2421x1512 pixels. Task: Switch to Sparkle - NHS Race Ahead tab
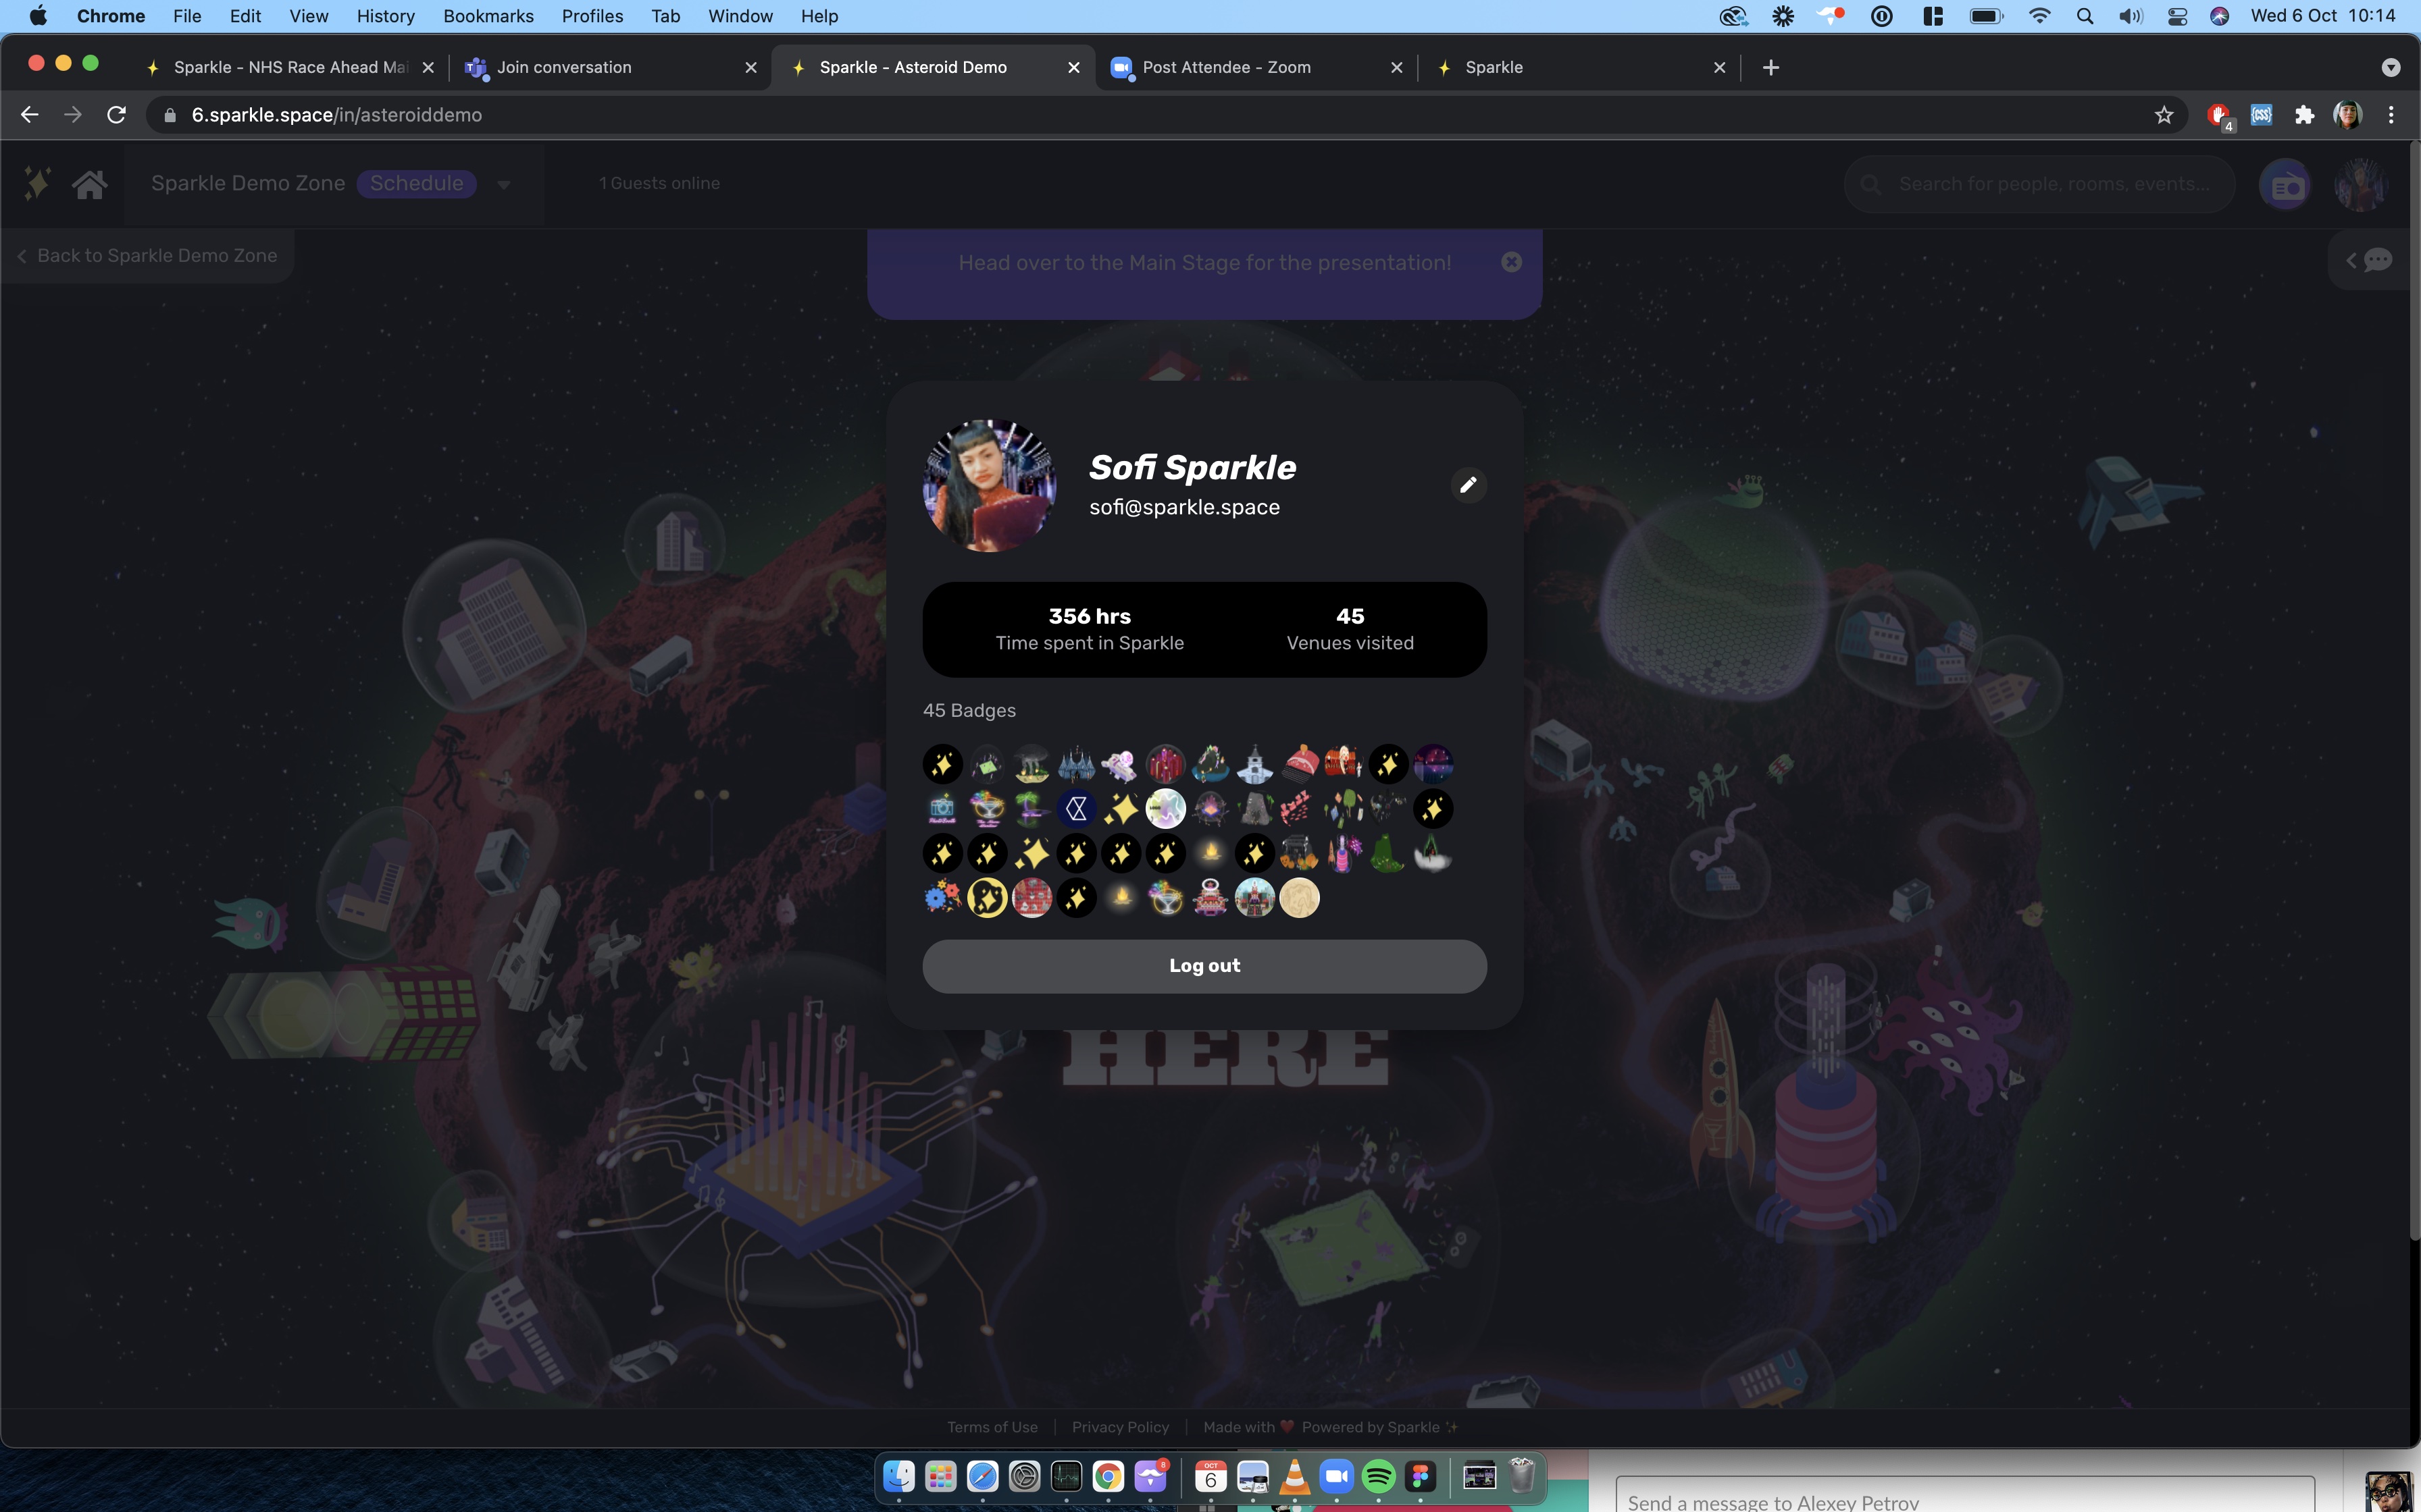[290, 67]
